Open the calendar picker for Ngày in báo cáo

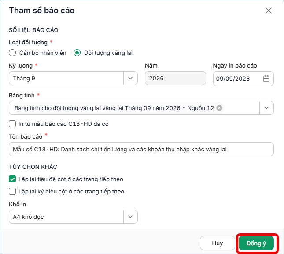[266, 79]
